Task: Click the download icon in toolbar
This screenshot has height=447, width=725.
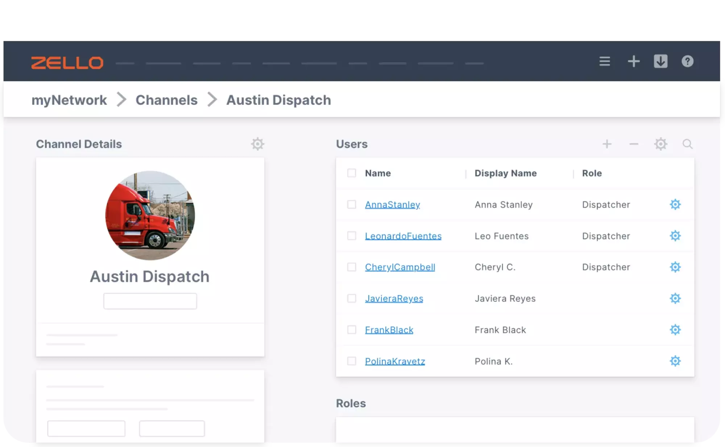Action: click(x=661, y=61)
